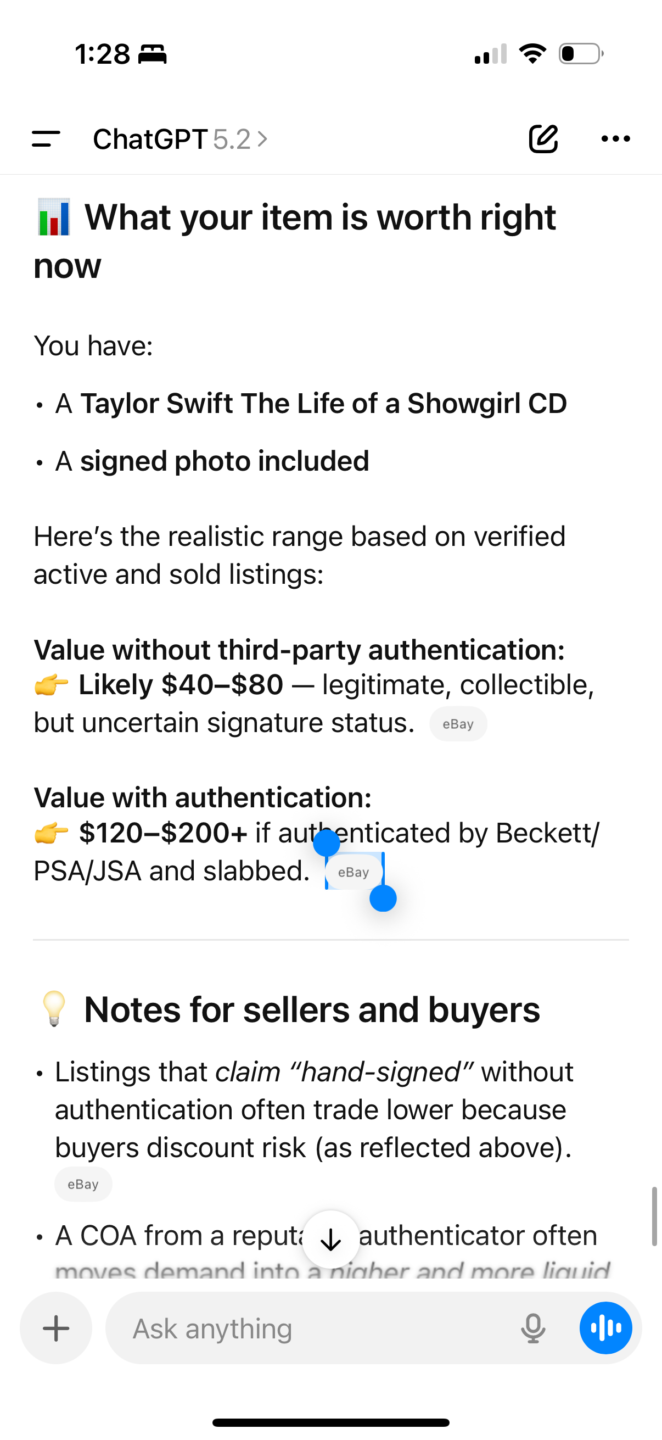The height and width of the screenshot is (1440, 662).
Task: Start a new chat with compose icon
Action: [543, 138]
